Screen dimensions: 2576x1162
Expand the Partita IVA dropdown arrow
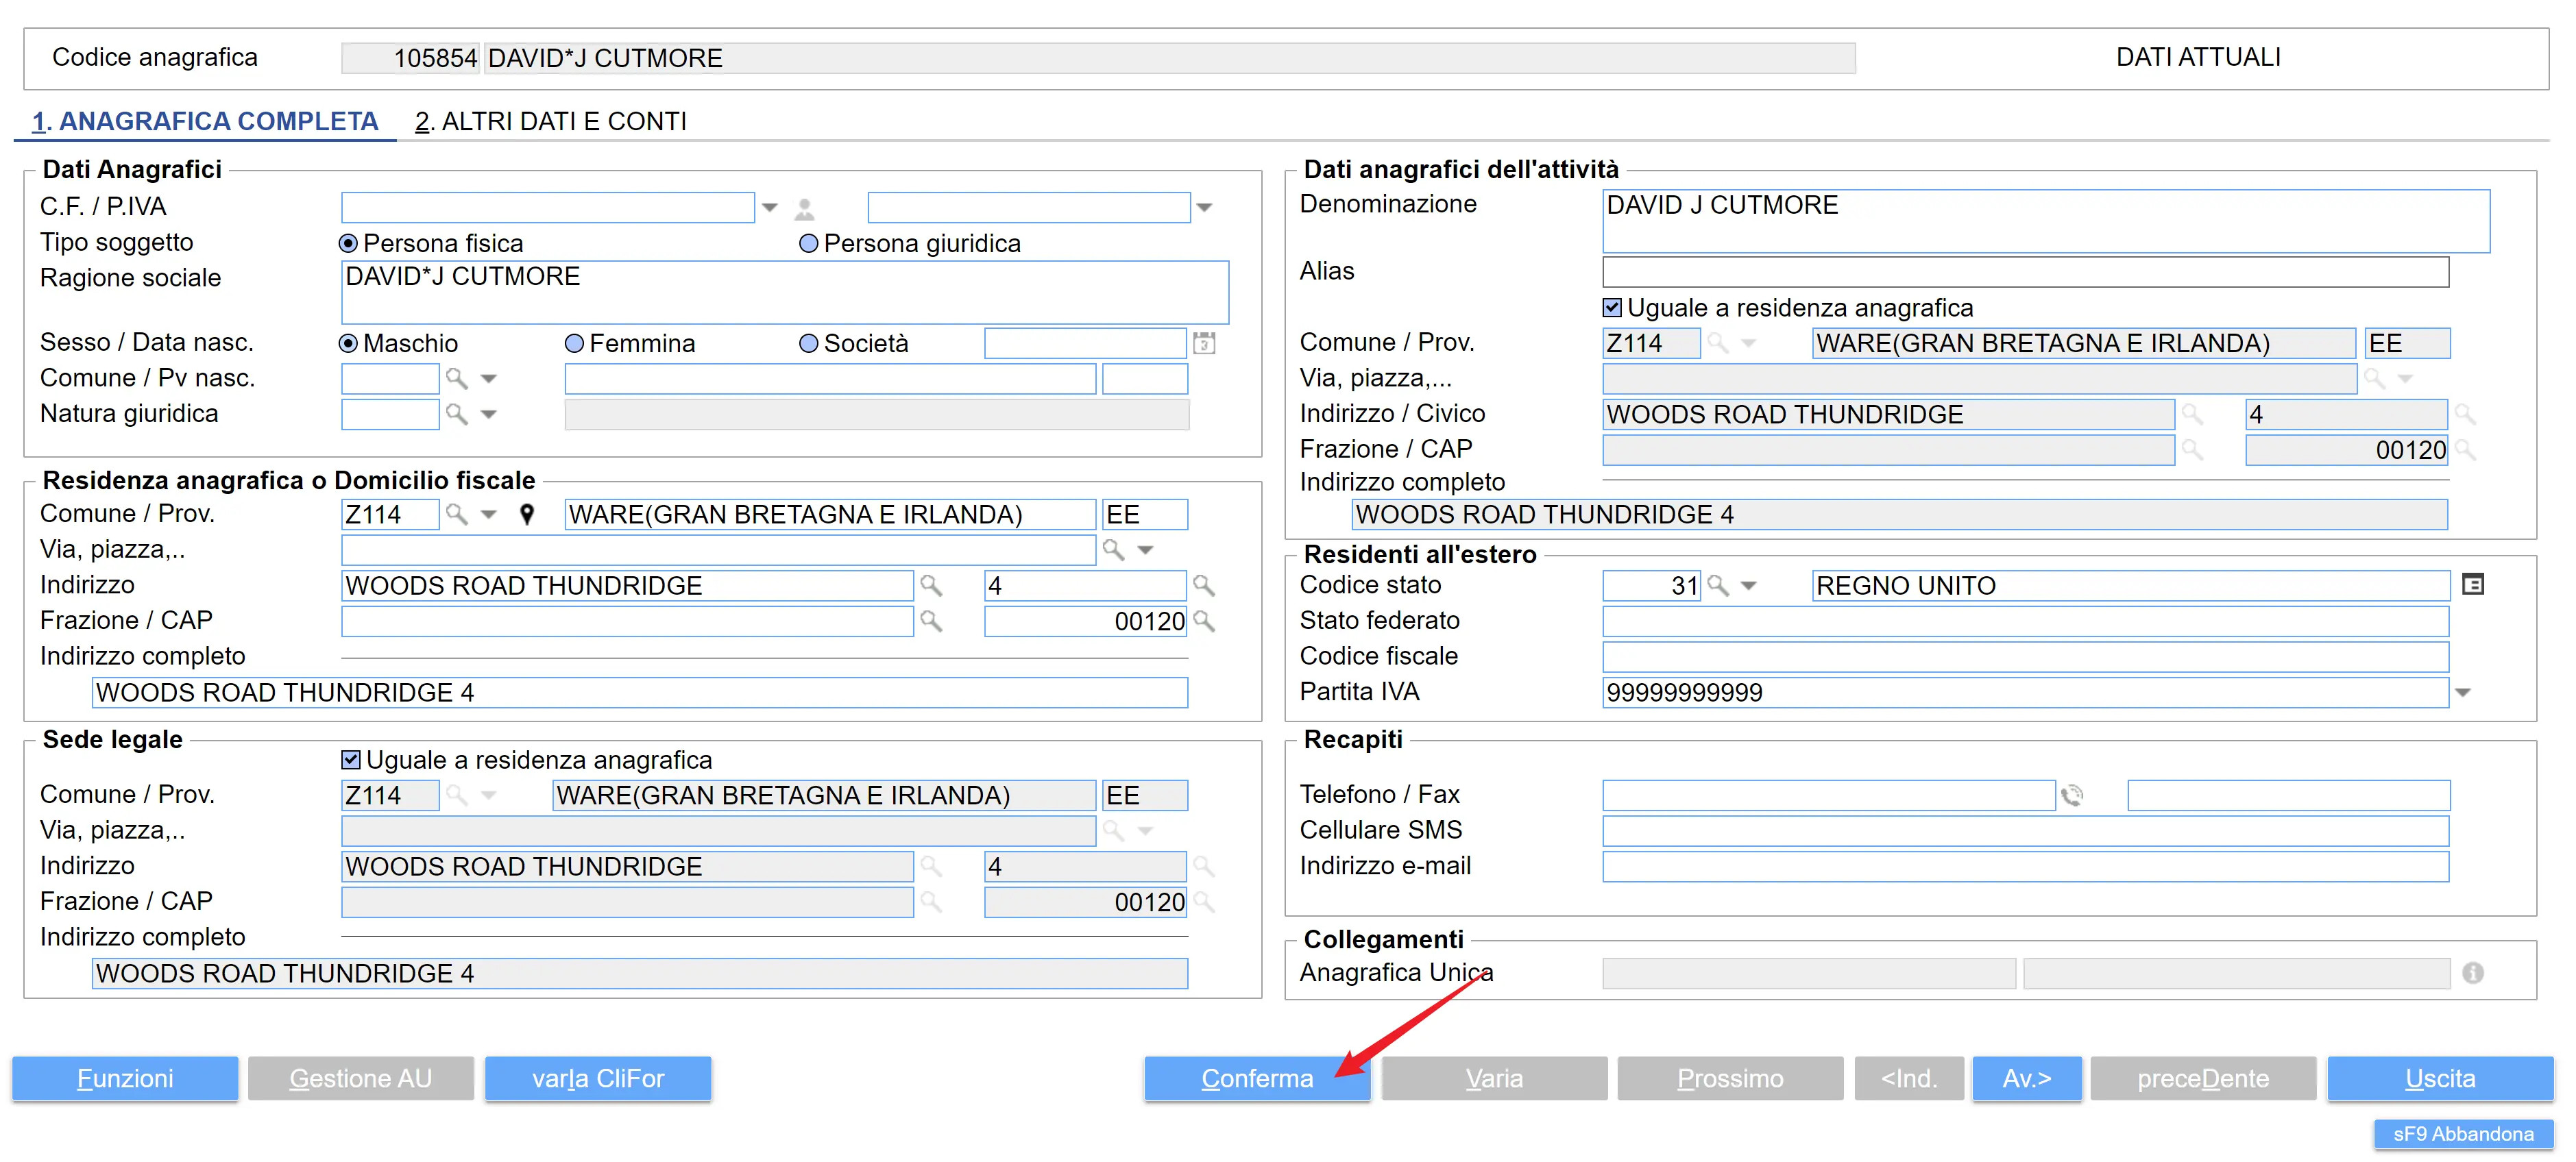[2463, 693]
